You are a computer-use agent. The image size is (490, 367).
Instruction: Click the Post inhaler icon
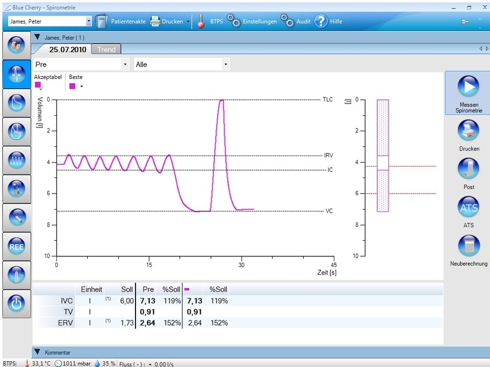pos(468,169)
